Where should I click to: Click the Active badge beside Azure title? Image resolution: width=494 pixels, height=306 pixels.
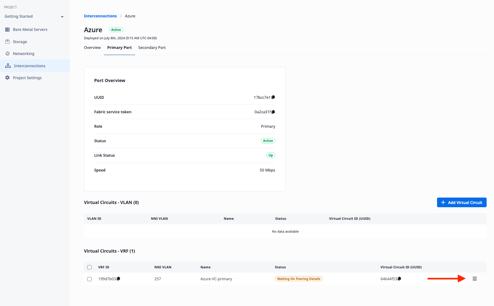pos(116,30)
